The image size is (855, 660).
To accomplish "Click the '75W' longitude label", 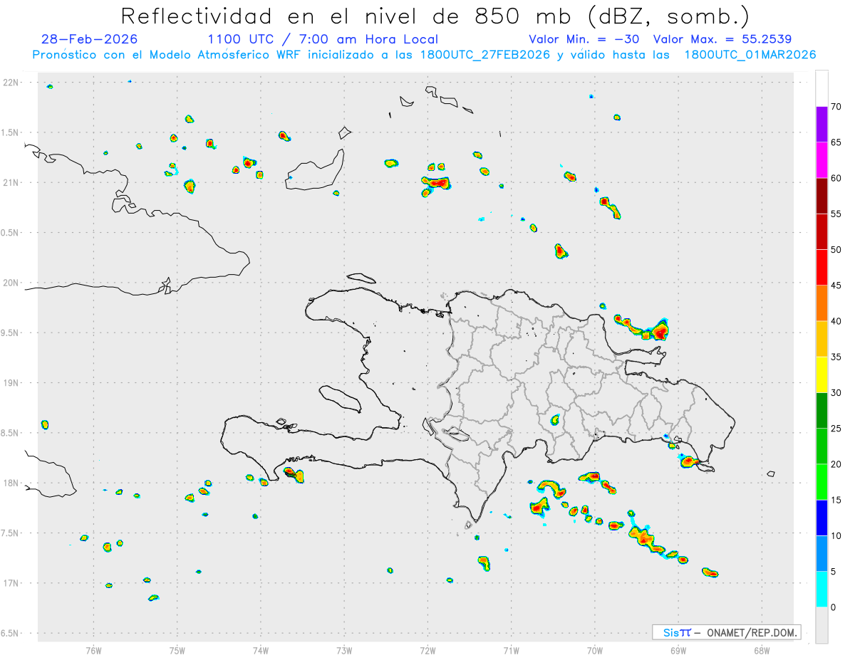I will click(x=177, y=651).
